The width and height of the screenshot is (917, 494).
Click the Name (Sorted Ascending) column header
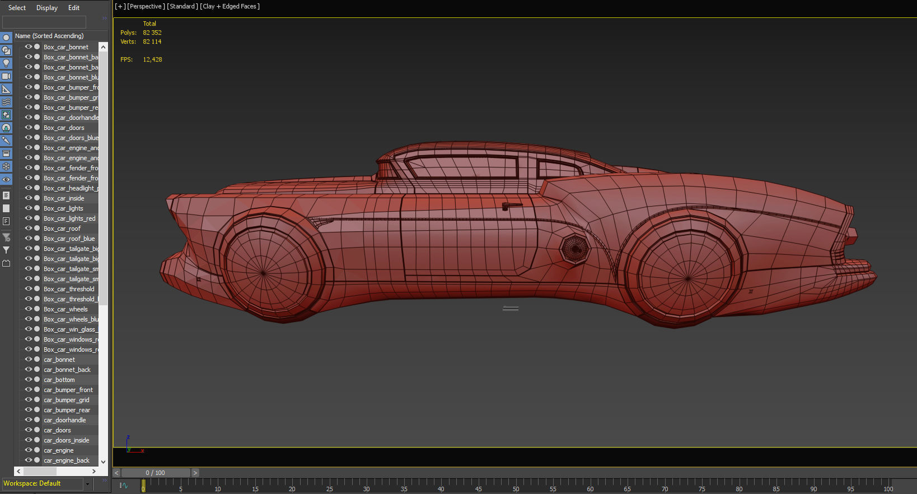pyautogui.click(x=60, y=36)
